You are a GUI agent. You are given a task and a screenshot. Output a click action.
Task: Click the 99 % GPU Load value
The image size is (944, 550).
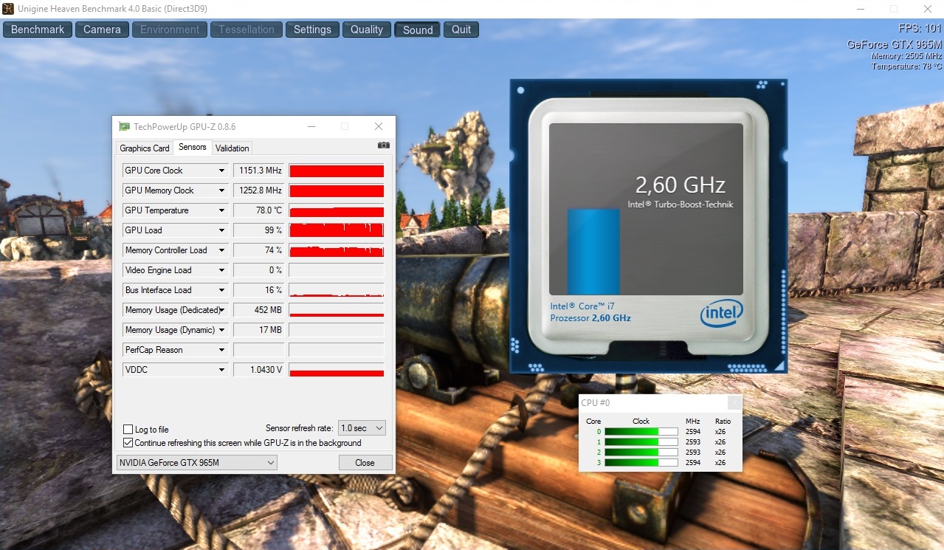[258, 230]
